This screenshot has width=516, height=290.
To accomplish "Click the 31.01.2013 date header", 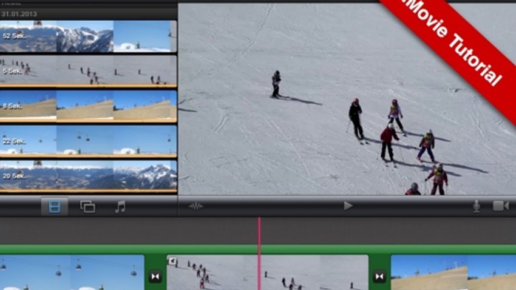I will pos(19,14).
